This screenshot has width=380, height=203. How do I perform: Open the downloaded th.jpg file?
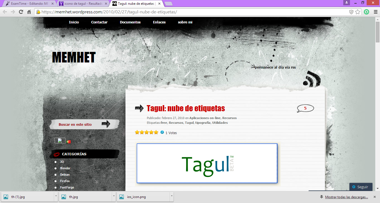pyautogui.click(x=86, y=197)
